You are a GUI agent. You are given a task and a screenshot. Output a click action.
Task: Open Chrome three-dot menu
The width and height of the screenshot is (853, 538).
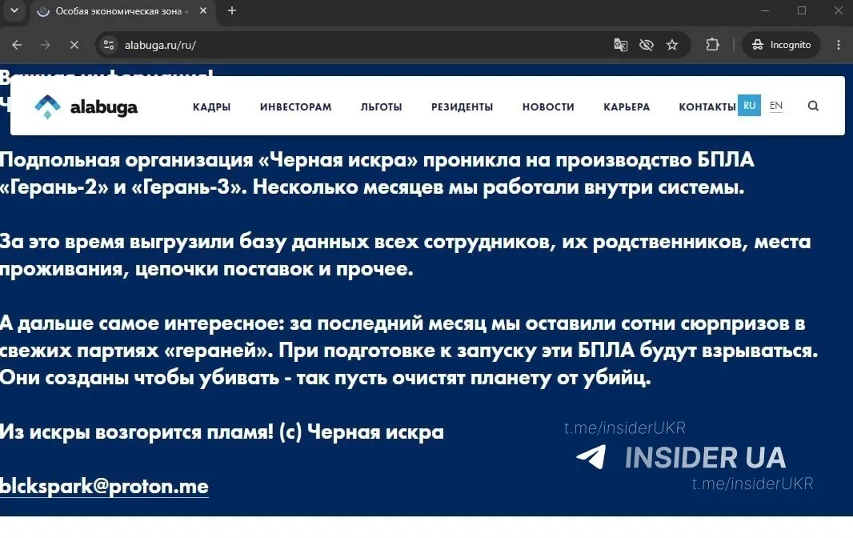839,45
